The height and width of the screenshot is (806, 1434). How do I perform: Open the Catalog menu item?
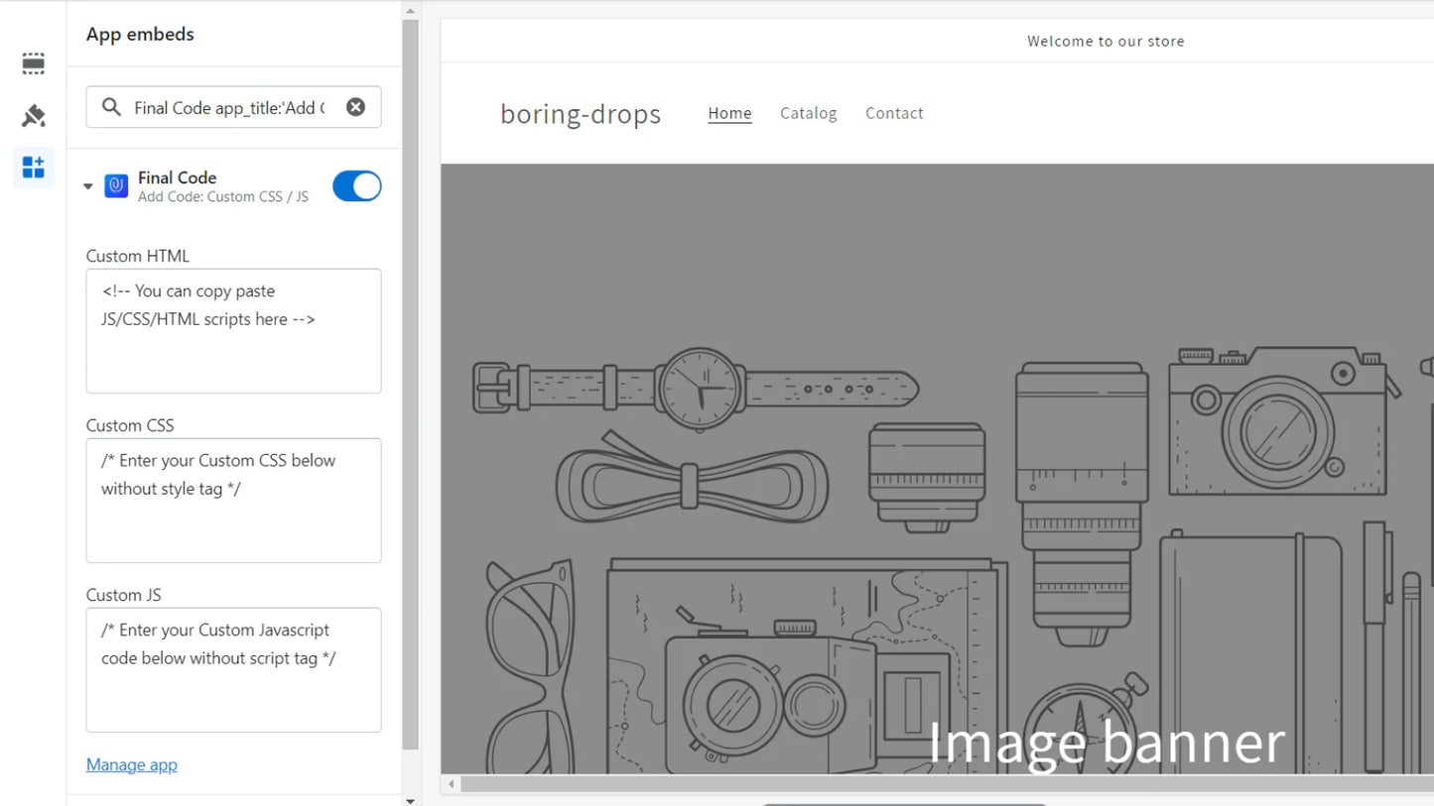[808, 113]
